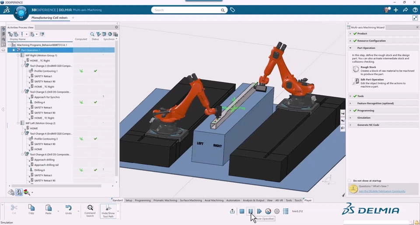Switch to the Programming tab
The width and height of the screenshot is (420, 225).
tap(143, 200)
